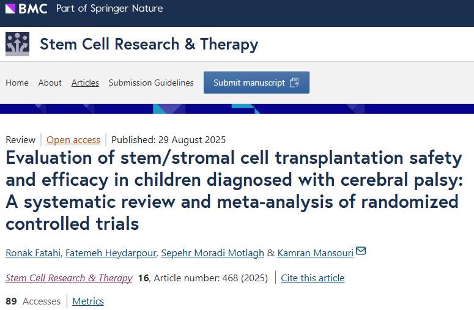Open the article Metrics link
Image resolution: width=474 pixels, height=310 pixels.
pos(88,301)
